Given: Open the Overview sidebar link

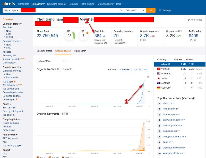Looking at the screenshot, I should (x=8, y=19).
